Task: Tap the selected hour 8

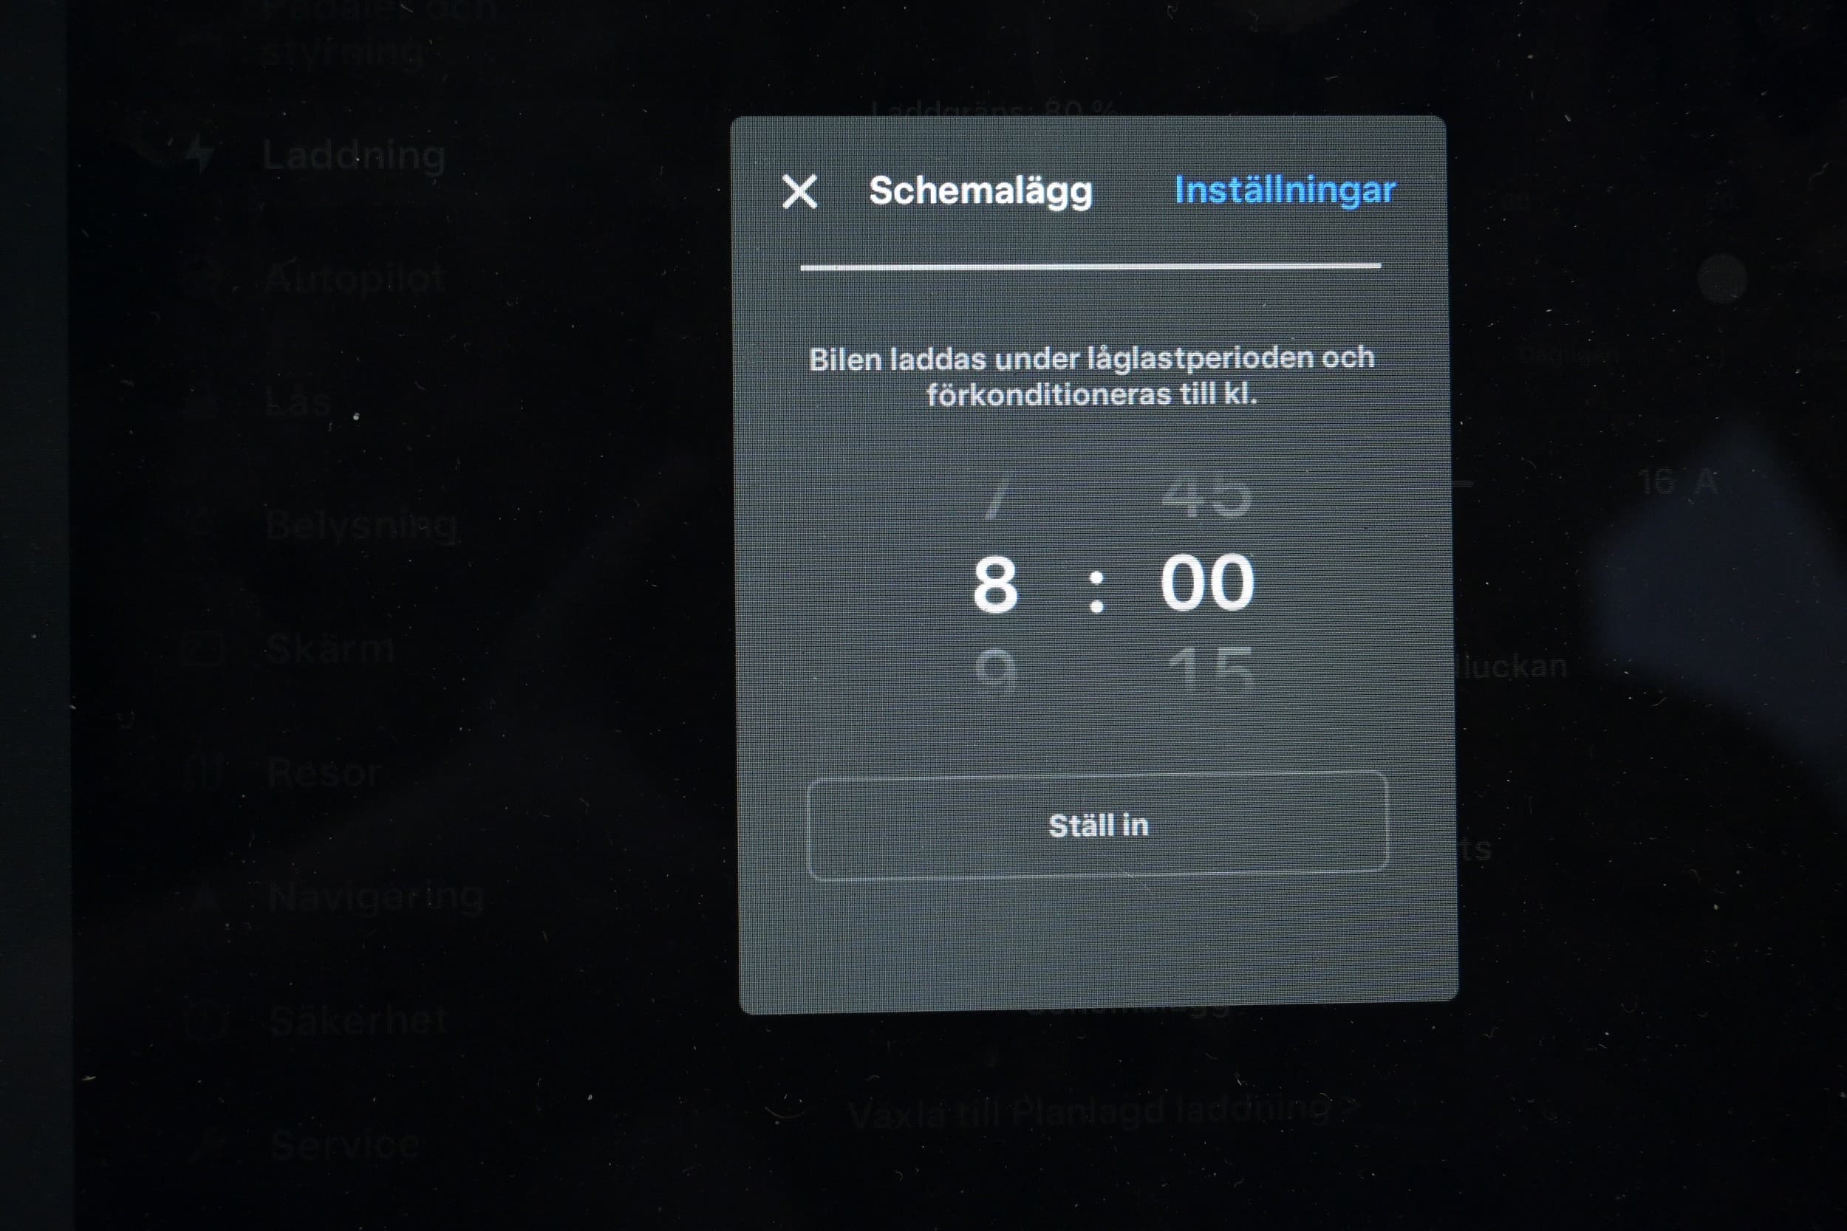Action: click(996, 584)
